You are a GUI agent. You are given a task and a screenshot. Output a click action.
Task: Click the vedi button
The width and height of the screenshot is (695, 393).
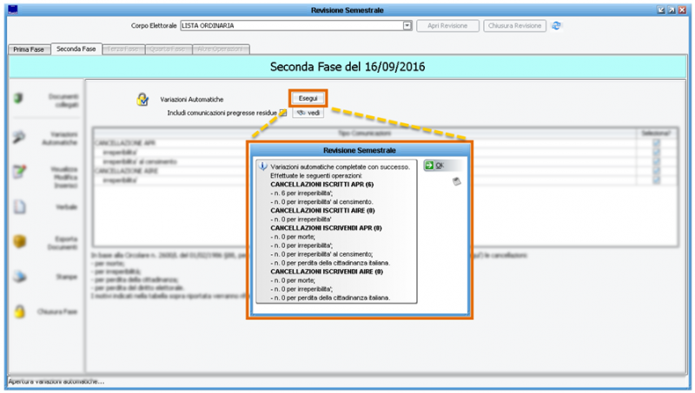click(308, 113)
